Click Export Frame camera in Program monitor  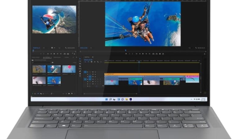(x=160, y=54)
